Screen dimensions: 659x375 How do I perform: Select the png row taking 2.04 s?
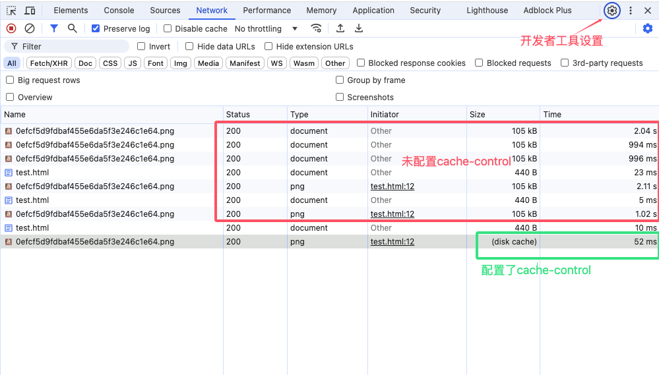(x=330, y=130)
